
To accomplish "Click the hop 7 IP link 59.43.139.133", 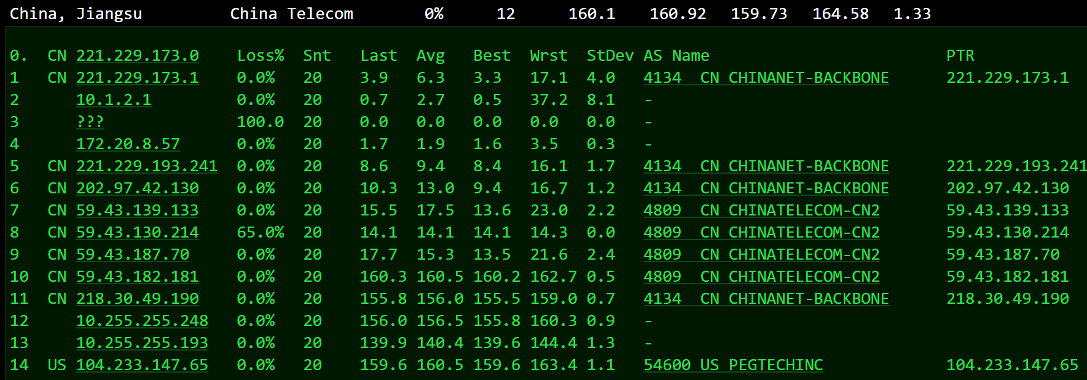I will pyautogui.click(x=138, y=211).
